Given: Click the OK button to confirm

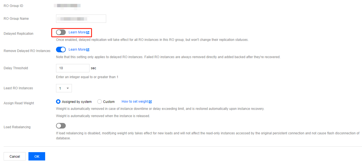Looking at the screenshot, I should click(x=37, y=156).
